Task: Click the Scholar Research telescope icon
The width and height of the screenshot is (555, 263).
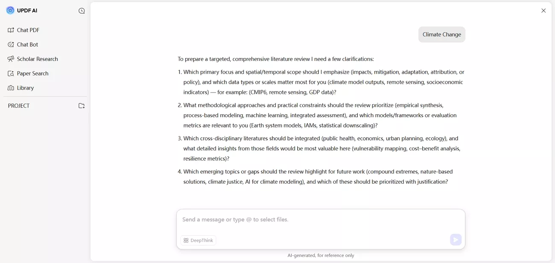Action: point(10,59)
